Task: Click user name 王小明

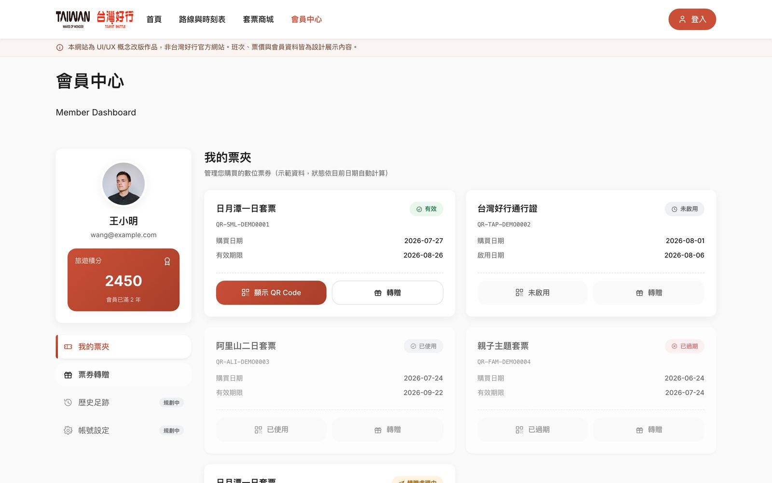Action: point(124,221)
